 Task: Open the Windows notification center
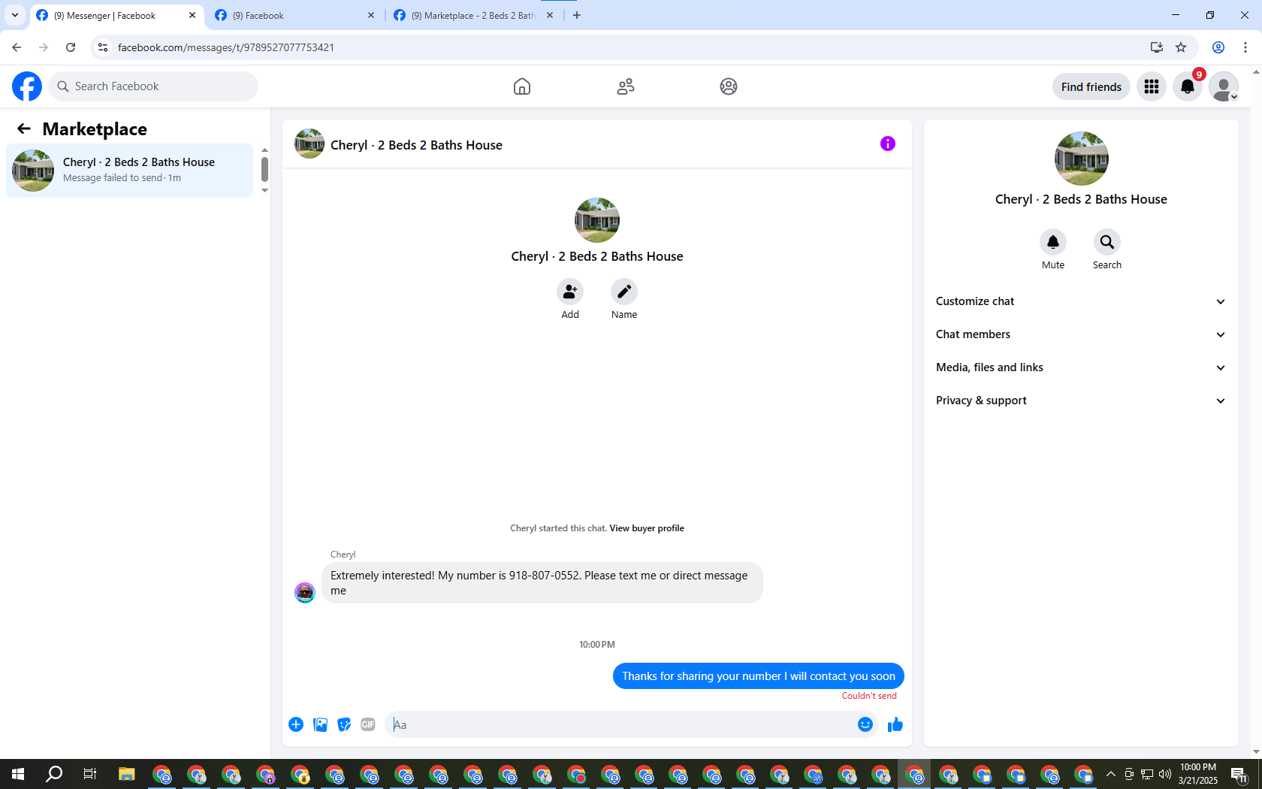pyautogui.click(x=1239, y=774)
